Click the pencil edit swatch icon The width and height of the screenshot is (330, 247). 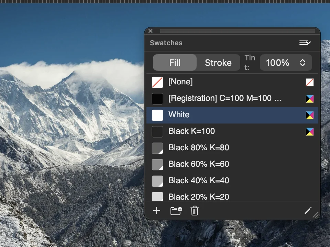tap(308, 210)
